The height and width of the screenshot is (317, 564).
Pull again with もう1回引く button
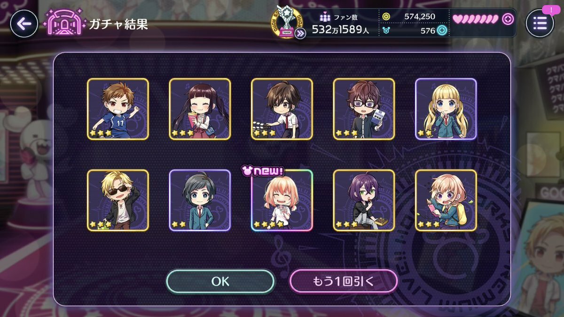344,281
